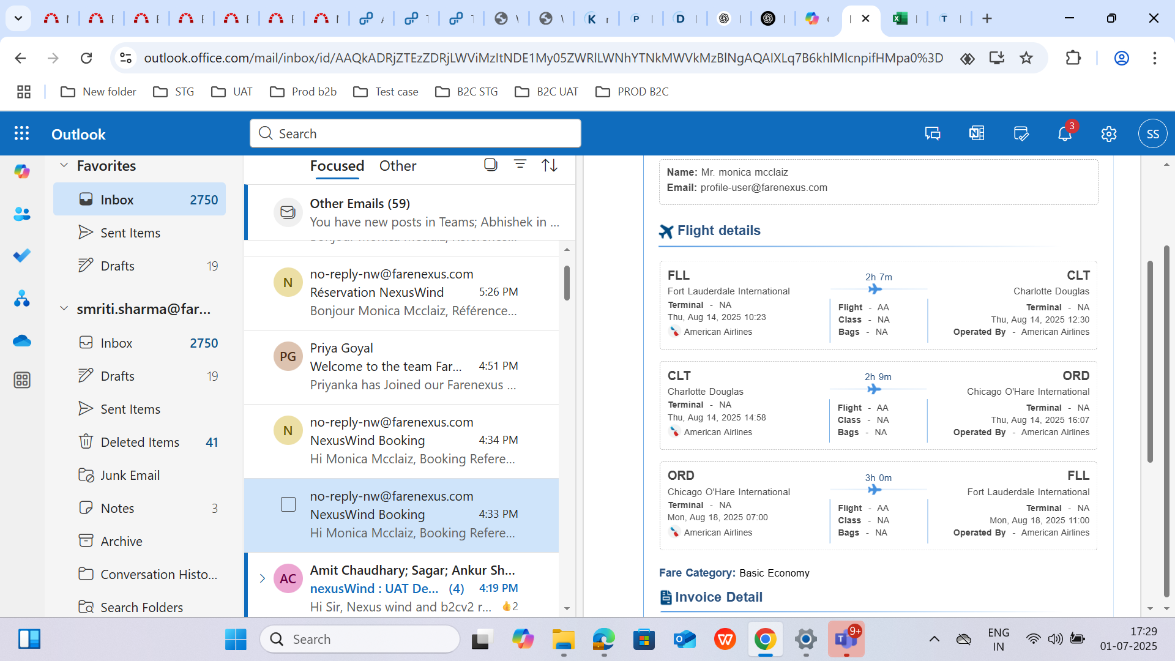Open Favorites Inbox folder
The image size is (1175, 661).
point(140,200)
